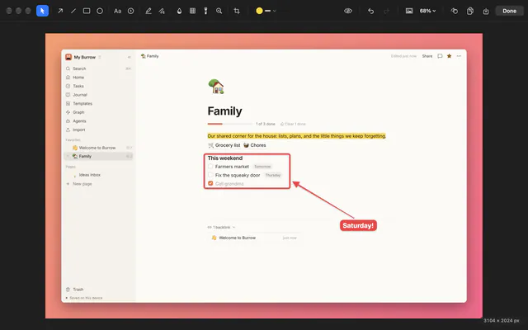Open the Welcome to Burrow backlink row
The height and width of the screenshot is (330, 528).
[x=254, y=238]
